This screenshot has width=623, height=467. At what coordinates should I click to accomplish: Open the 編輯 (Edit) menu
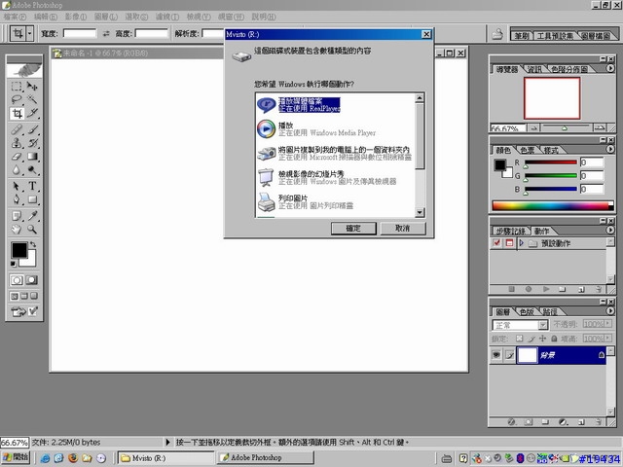coord(46,17)
